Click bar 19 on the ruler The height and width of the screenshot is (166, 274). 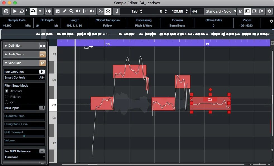pyautogui.click(x=207, y=44)
